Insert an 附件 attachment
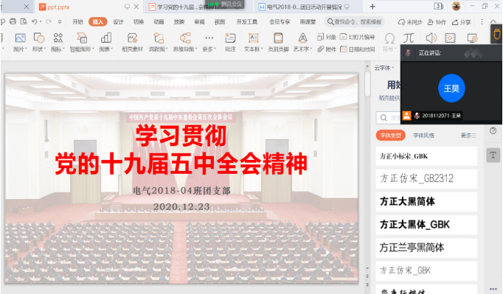Viewport: 503px width, 294px height. 327,49
